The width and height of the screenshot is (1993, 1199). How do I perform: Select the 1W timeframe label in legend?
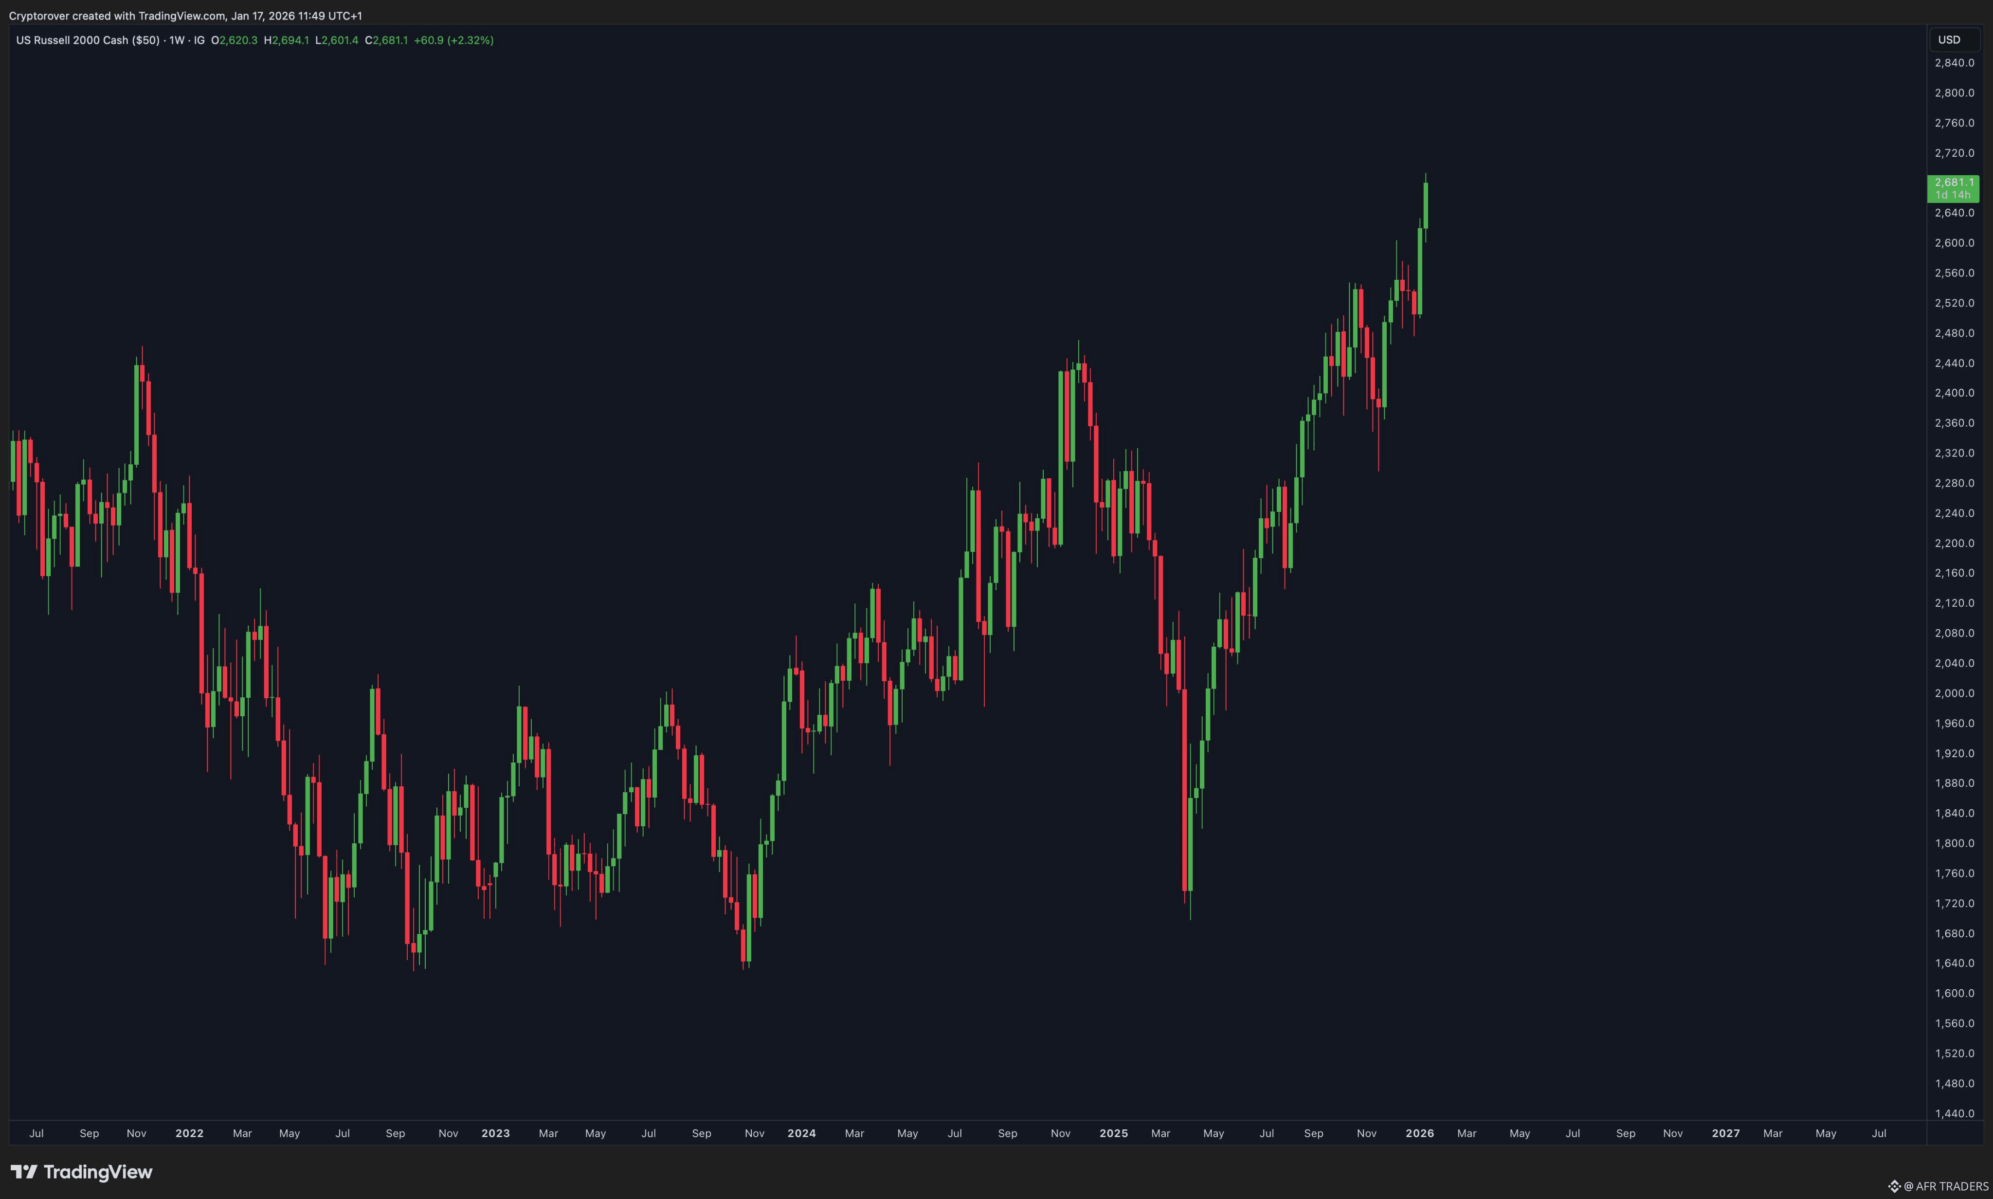pyautogui.click(x=177, y=39)
